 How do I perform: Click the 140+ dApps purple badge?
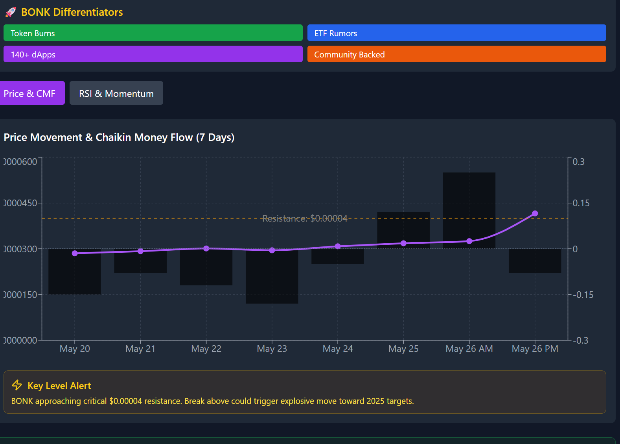click(153, 54)
